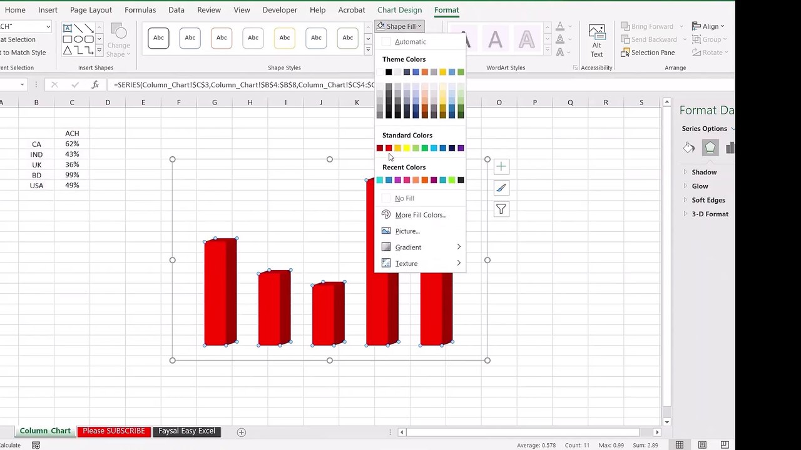Pick standard Purple fill color
This screenshot has width=801, height=450.
461,148
